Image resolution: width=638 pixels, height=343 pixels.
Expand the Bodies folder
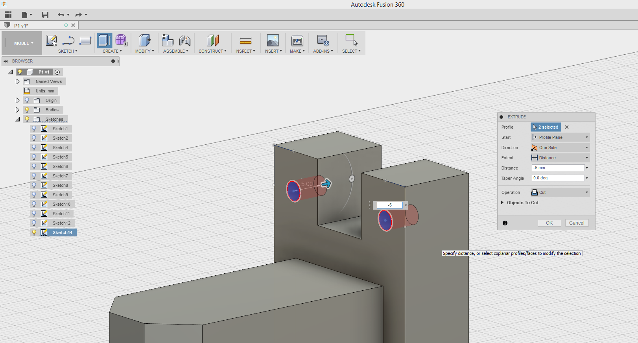click(17, 110)
